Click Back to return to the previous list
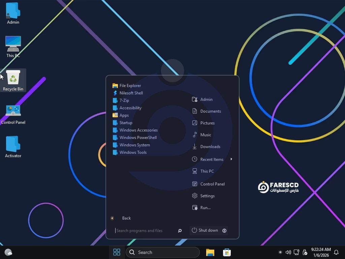The width and height of the screenshot is (345, 259). [126, 218]
